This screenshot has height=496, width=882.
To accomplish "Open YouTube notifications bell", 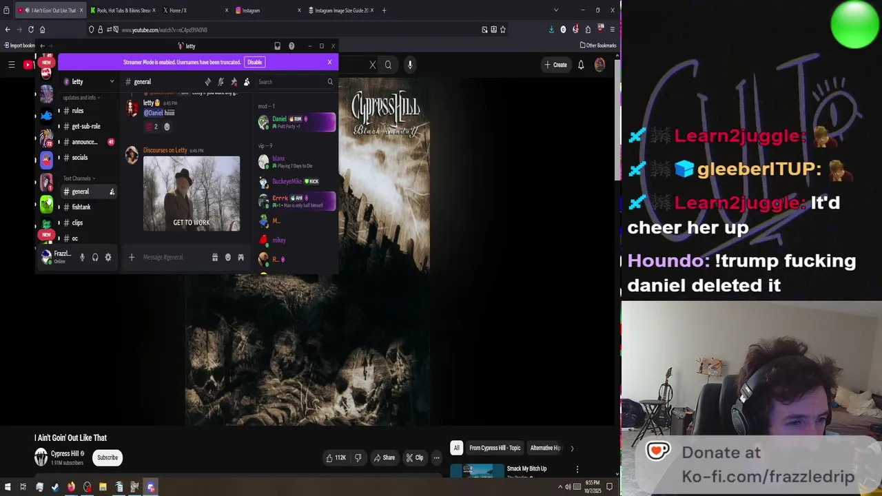I will coord(581,65).
